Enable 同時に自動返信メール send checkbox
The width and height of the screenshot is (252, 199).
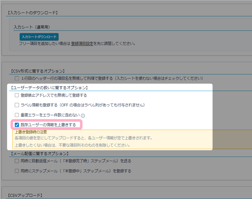coord(17,161)
